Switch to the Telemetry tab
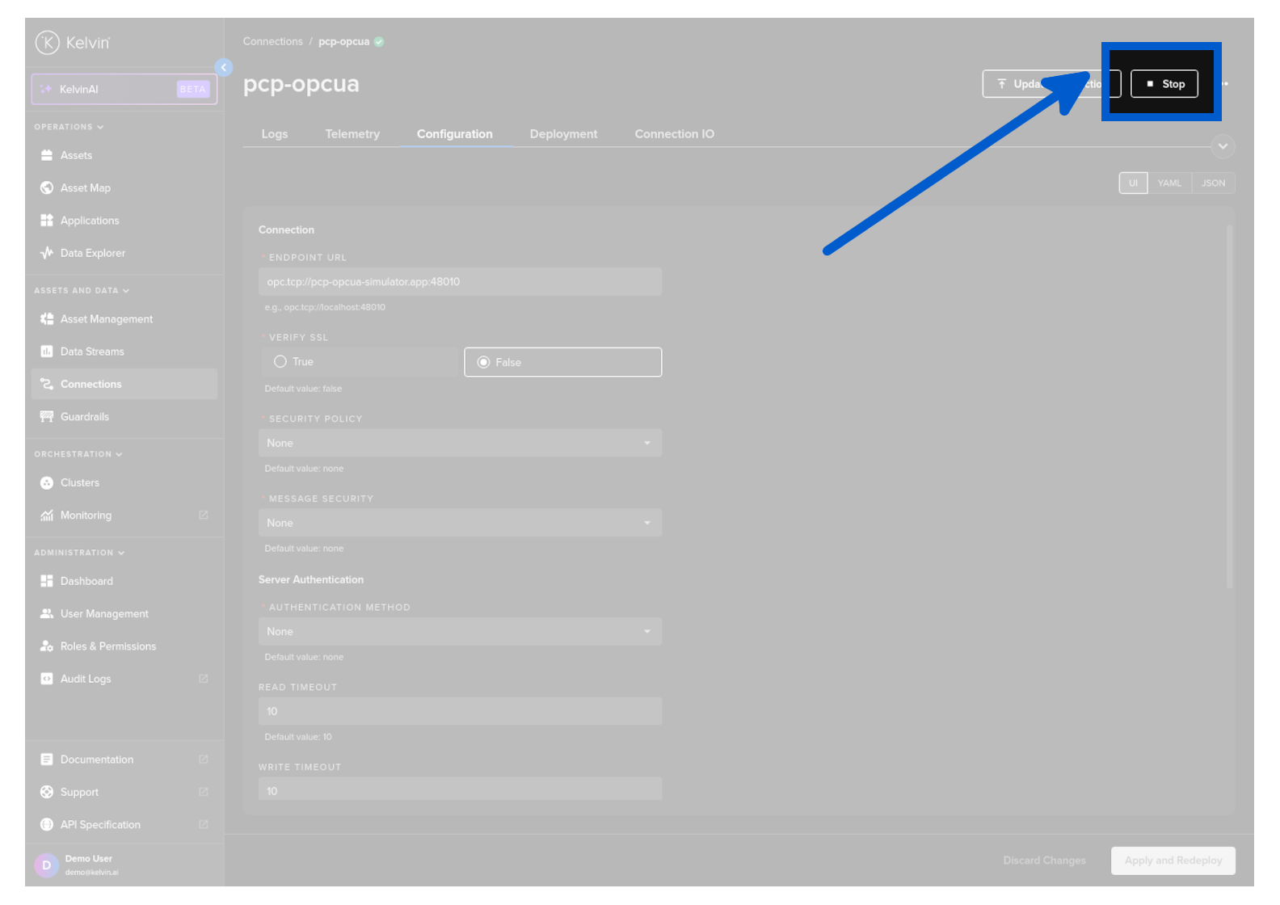The height and width of the screenshot is (905, 1280). [x=352, y=134]
